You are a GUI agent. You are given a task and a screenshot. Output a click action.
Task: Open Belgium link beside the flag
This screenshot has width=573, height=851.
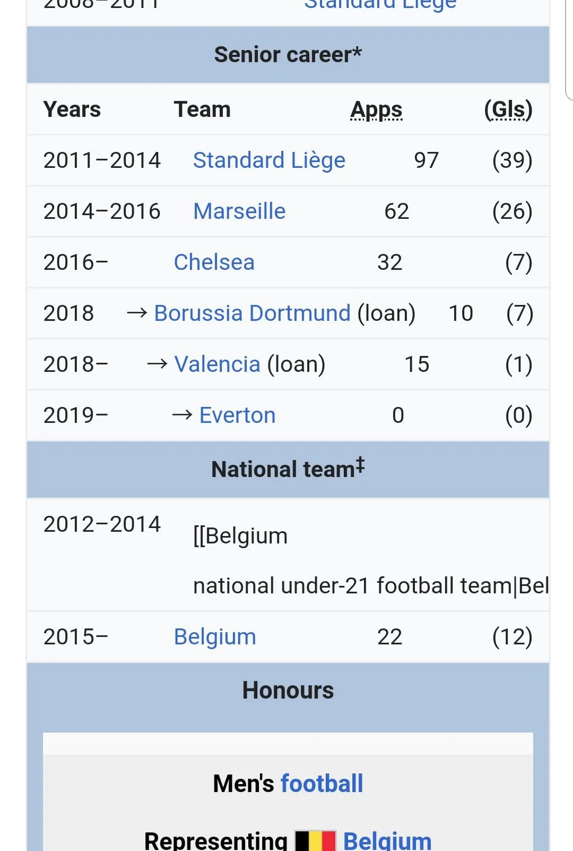point(387,840)
